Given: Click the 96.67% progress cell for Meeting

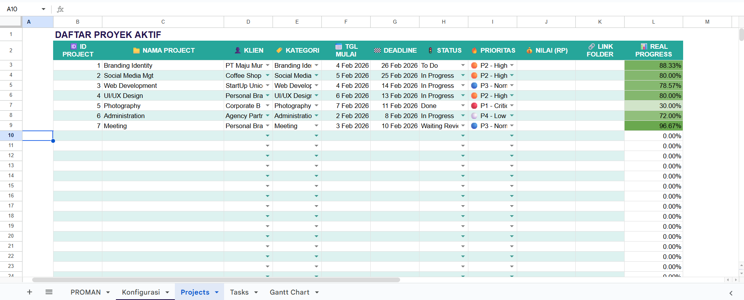Looking at the screenshot, I should tap(653, 126).
